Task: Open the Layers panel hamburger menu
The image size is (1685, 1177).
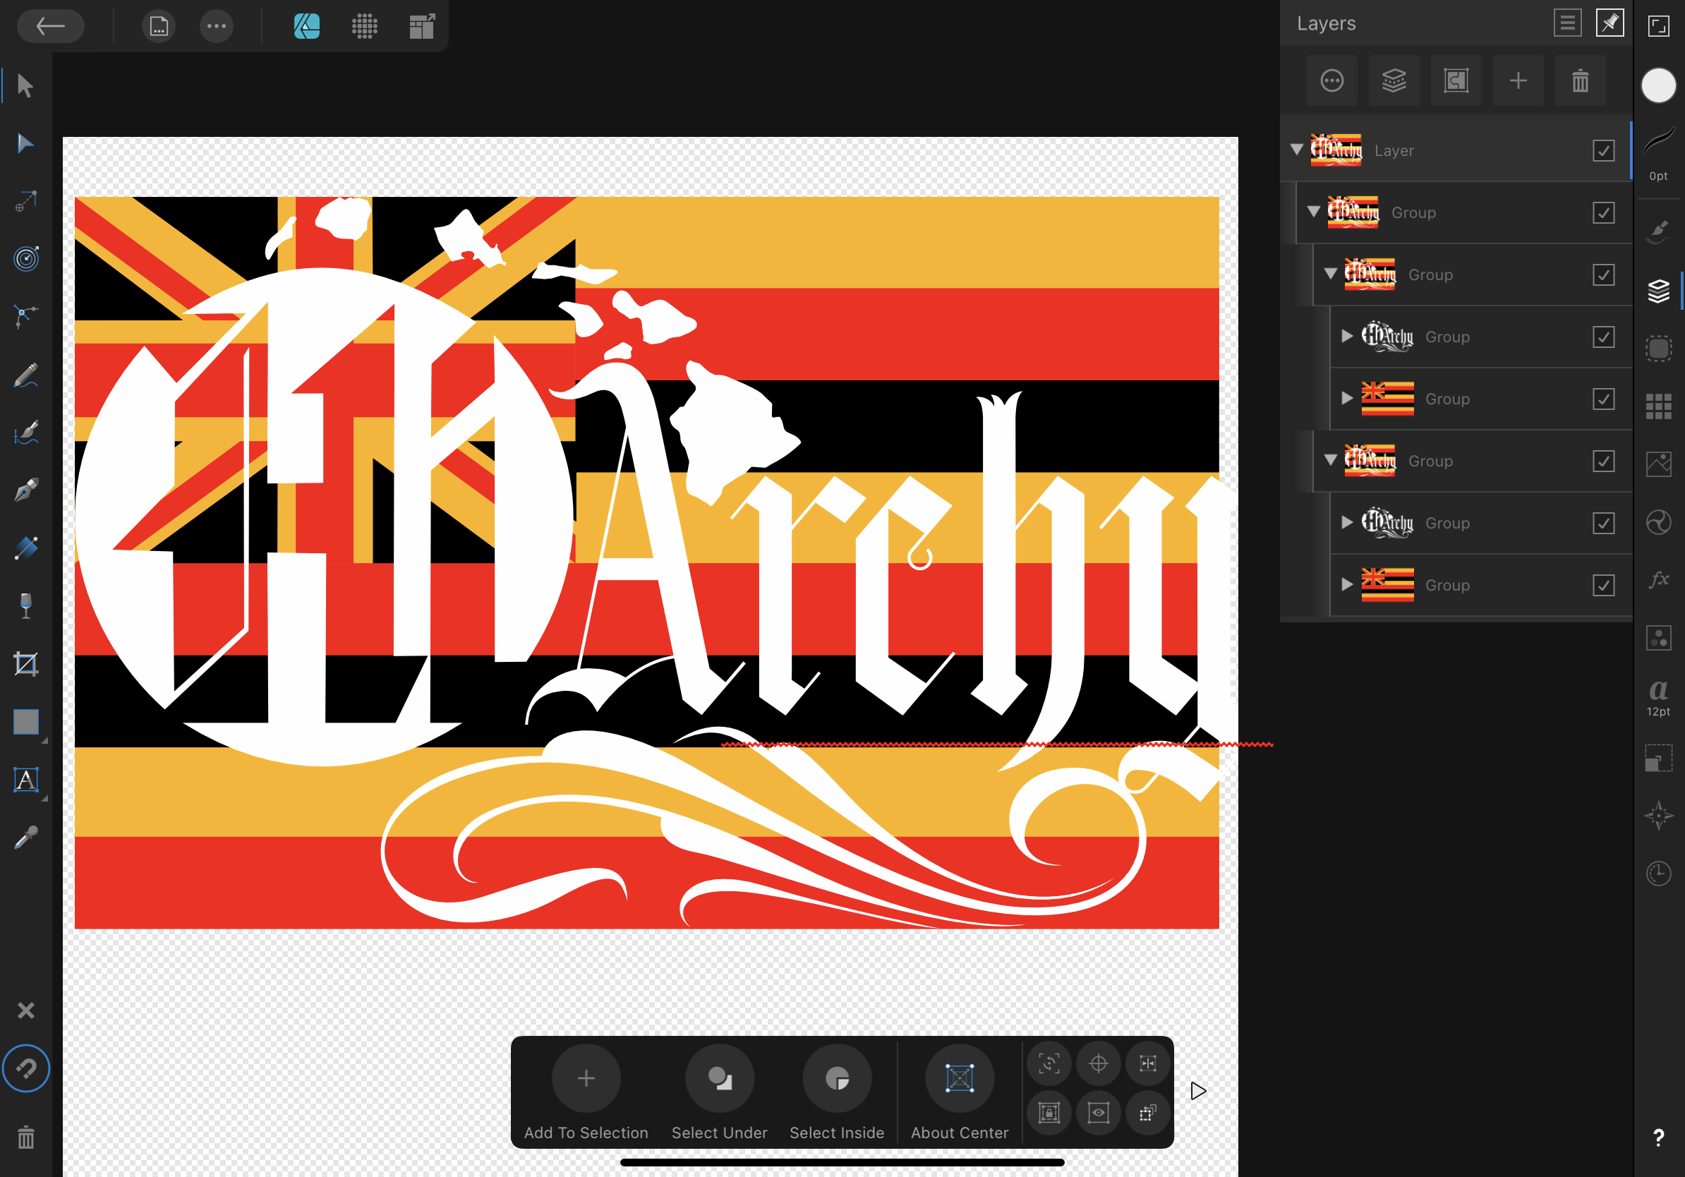Action: point(1567,23)
